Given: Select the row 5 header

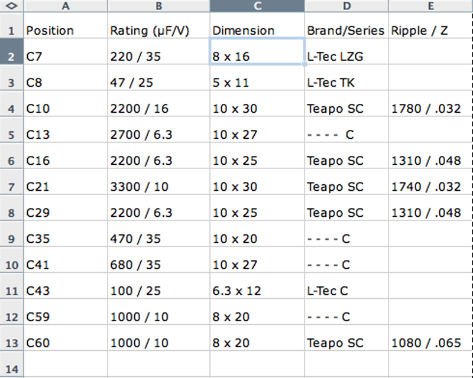Looking at the screenshot, I should [x=12, y=135].
